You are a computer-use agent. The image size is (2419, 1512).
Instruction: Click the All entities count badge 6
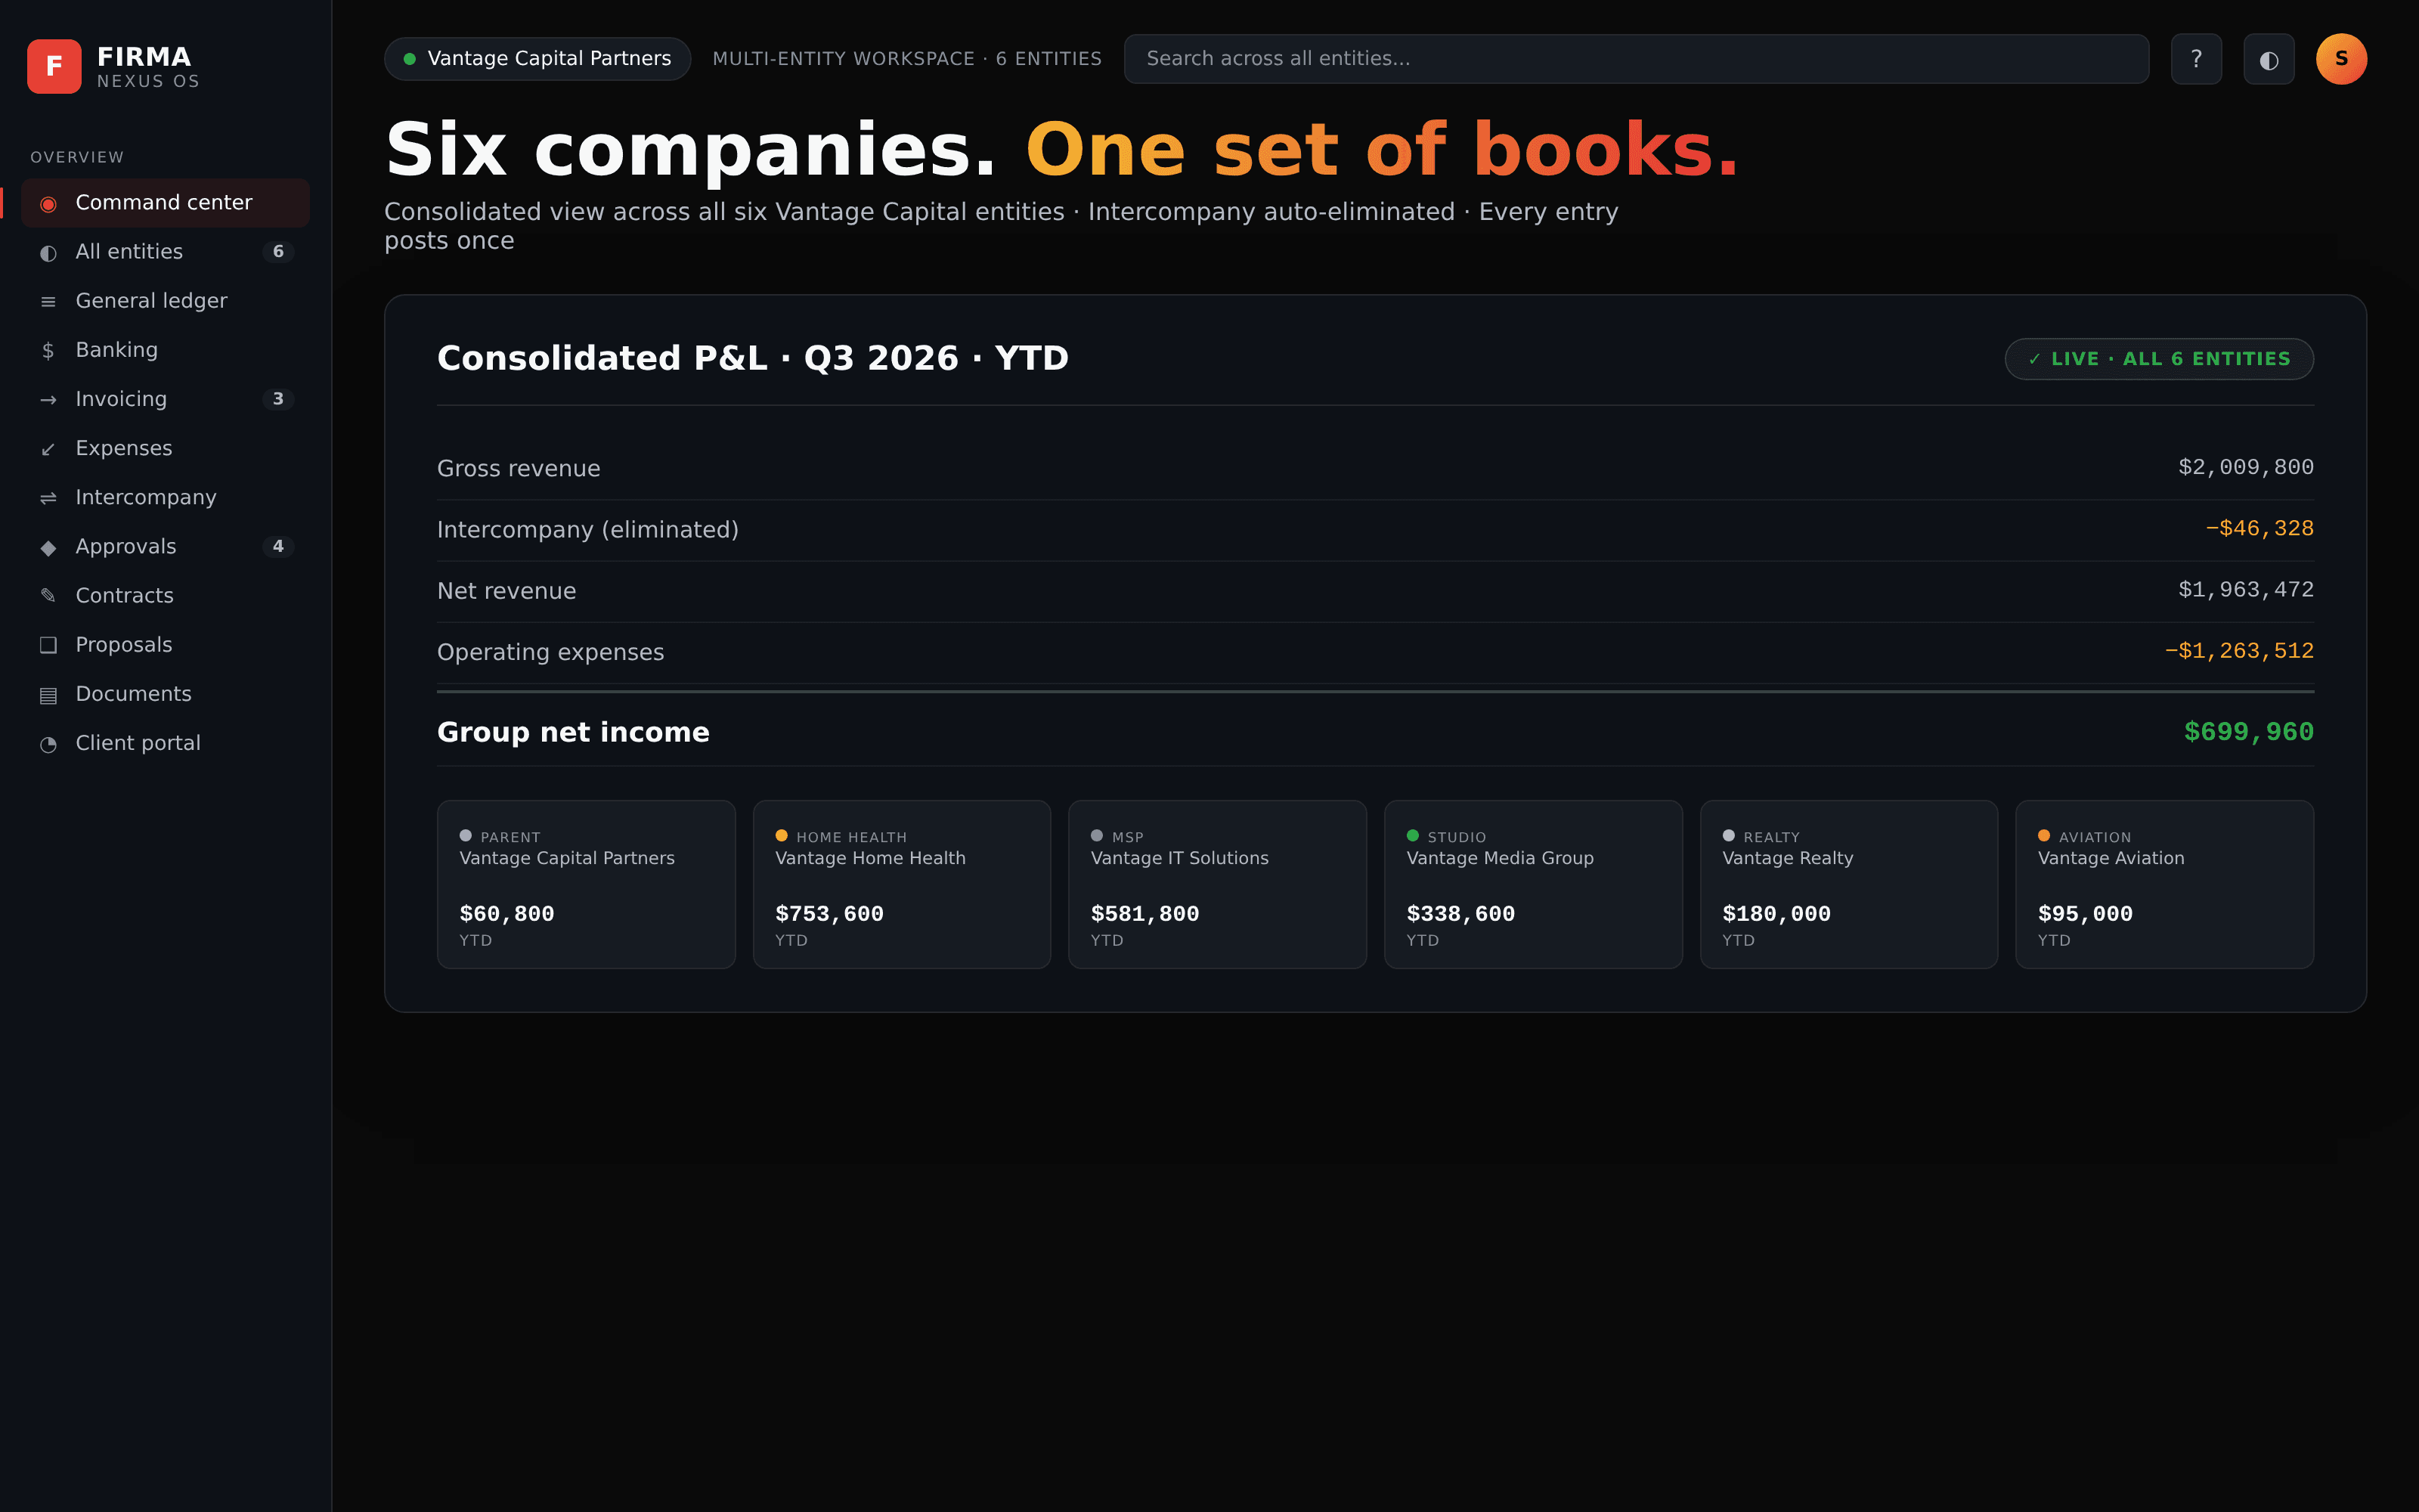[x=278, y=252]
